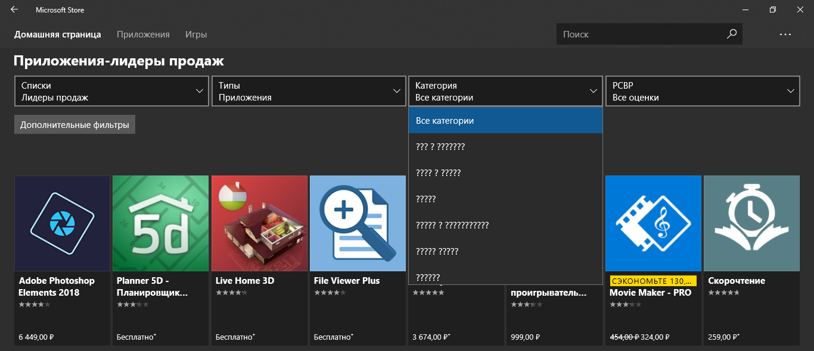Choose the "??? ? ???????" category entry
Screen dimensions: 814x351
505,146
